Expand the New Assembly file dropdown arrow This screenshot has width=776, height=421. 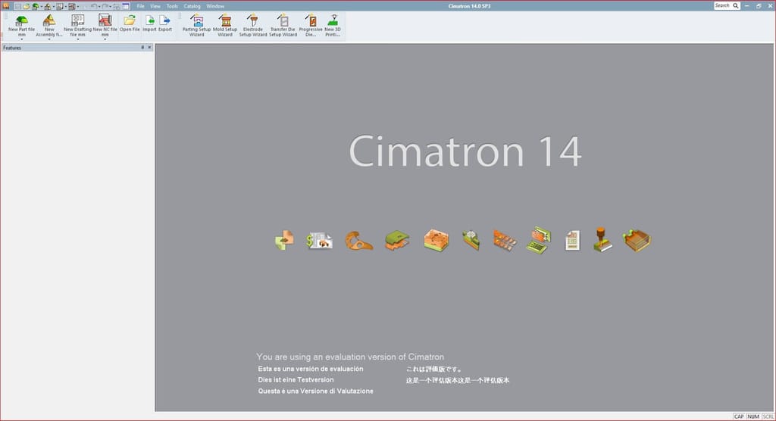click(49, 39)
